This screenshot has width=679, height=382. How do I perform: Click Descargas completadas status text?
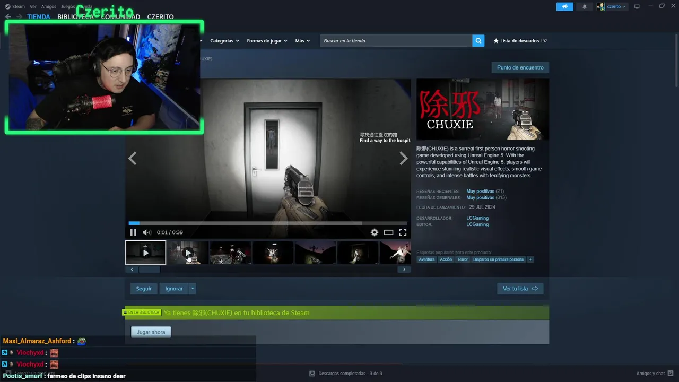(x=350, y=374)
